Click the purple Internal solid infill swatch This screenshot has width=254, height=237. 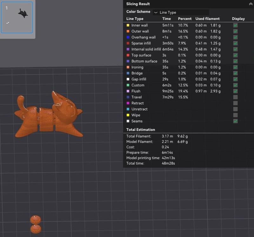(x=128, y=49)
